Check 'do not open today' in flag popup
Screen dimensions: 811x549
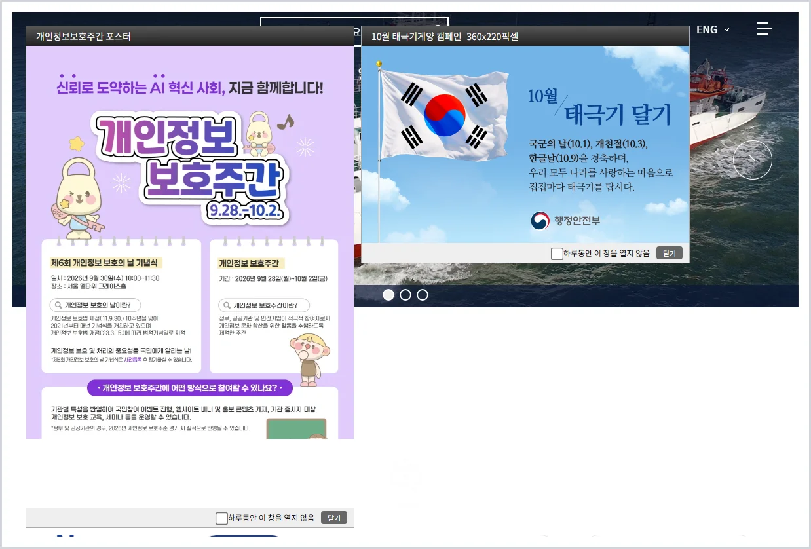pyautogui.click(x=557, y=254)
